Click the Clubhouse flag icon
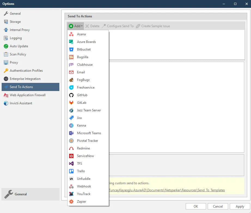The width and height of the screenshot is (251, 213). (x=71, y=65)
